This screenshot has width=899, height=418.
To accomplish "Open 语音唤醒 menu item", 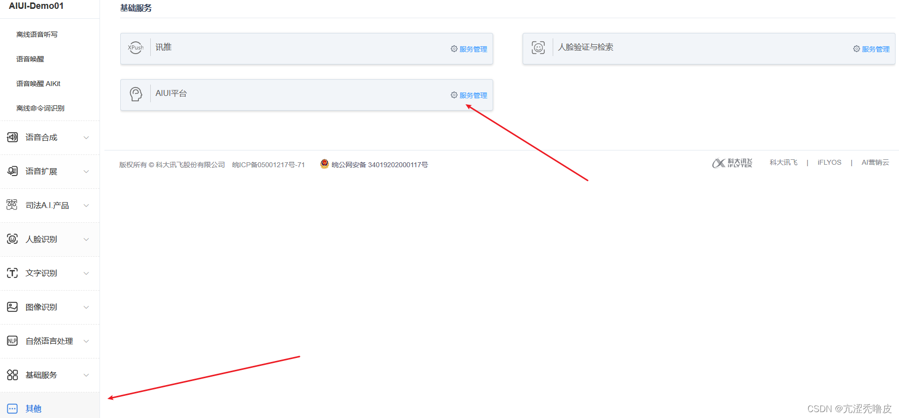I will point(30,59).
